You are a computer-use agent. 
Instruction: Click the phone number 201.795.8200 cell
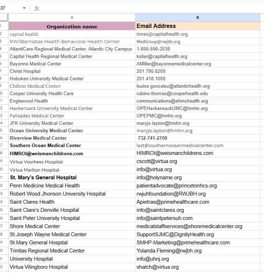151,71
